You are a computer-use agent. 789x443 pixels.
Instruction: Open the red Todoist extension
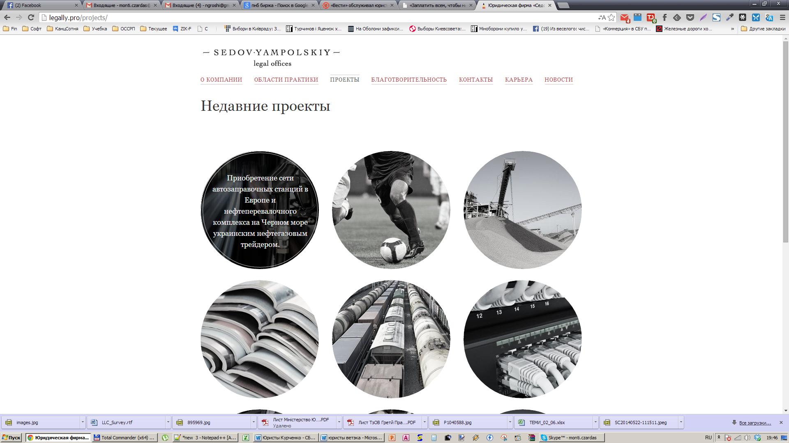[x=651, y=17]
